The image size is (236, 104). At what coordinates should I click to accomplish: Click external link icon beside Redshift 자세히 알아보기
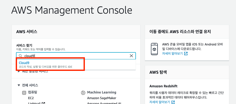click(x=173, y=102)
